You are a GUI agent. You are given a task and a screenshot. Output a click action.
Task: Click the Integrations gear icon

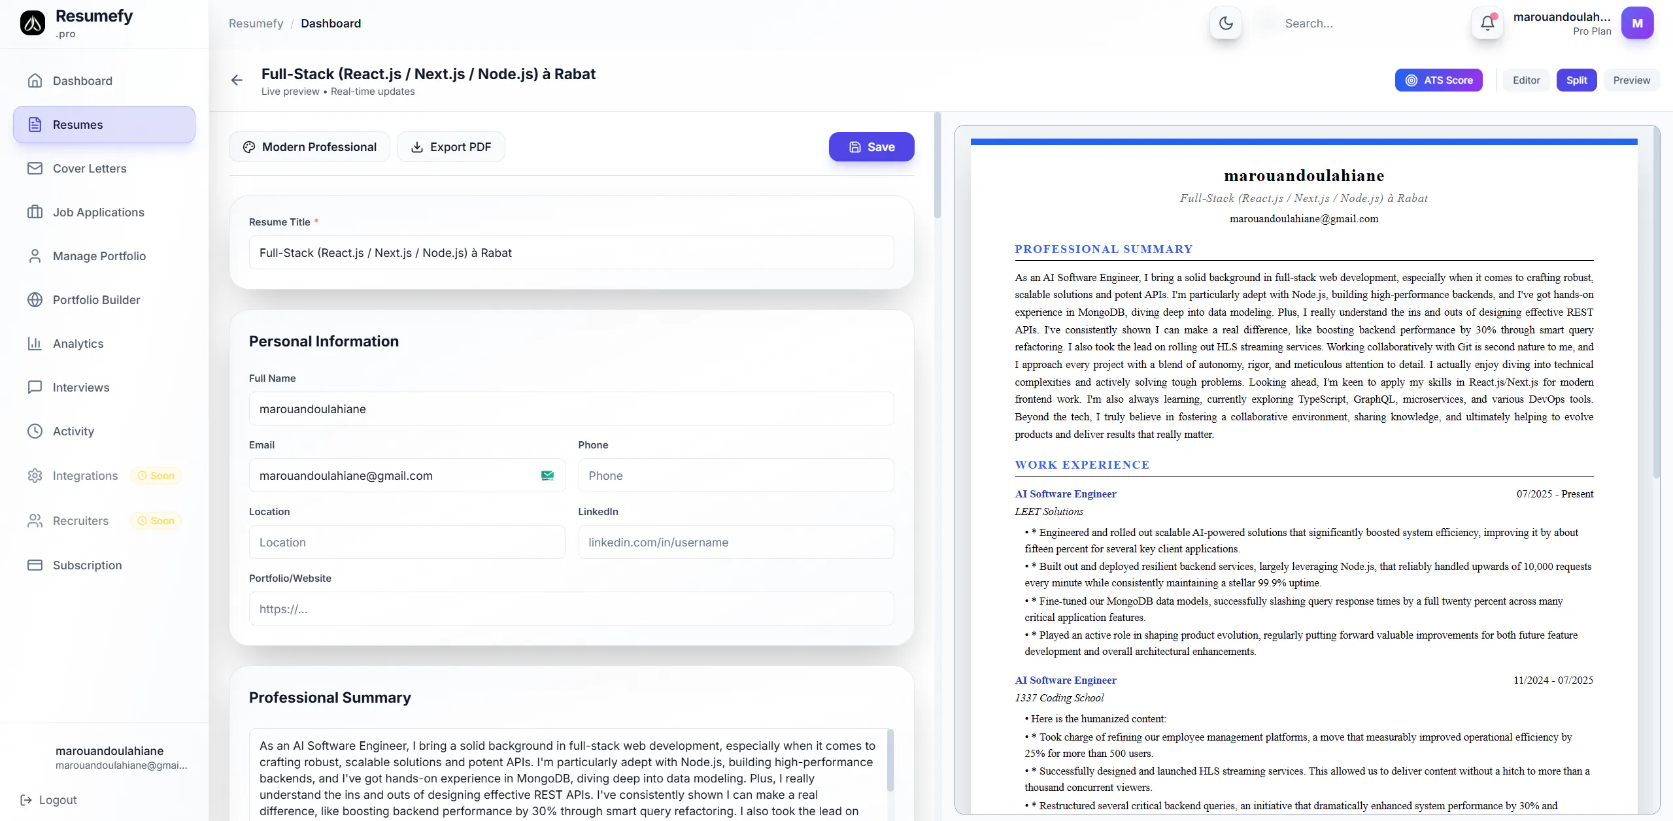coord(35,475)
